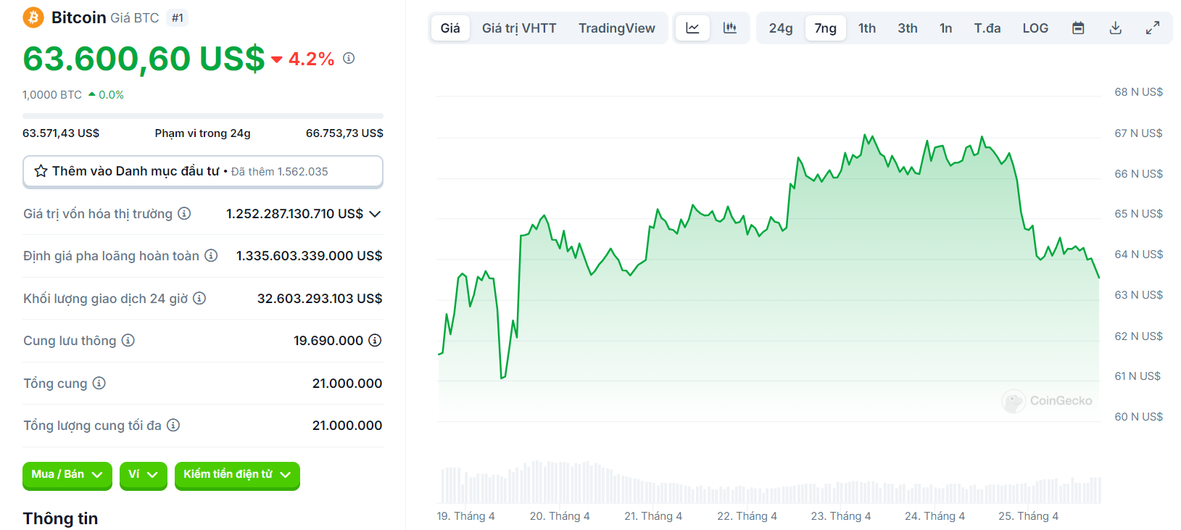Select the Giá trị VHTT tab

pyautogui.click(x=519, y=28)
